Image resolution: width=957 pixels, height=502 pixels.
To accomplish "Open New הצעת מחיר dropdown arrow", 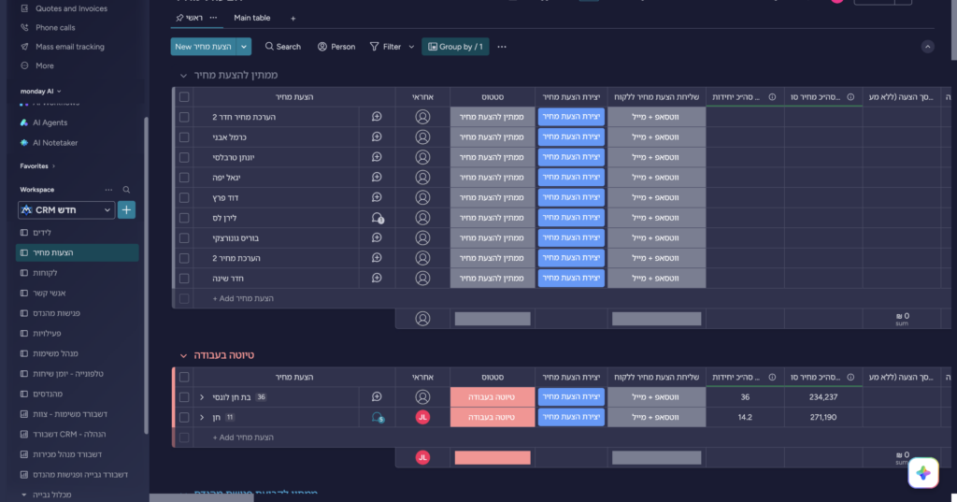I will pos(244,47).
